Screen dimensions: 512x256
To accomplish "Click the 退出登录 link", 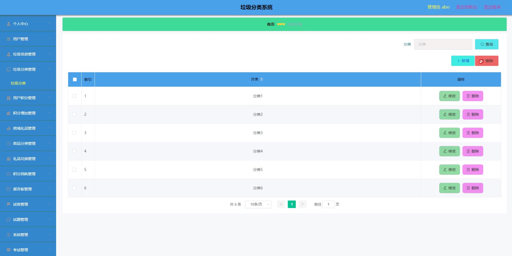I will 492,7.
